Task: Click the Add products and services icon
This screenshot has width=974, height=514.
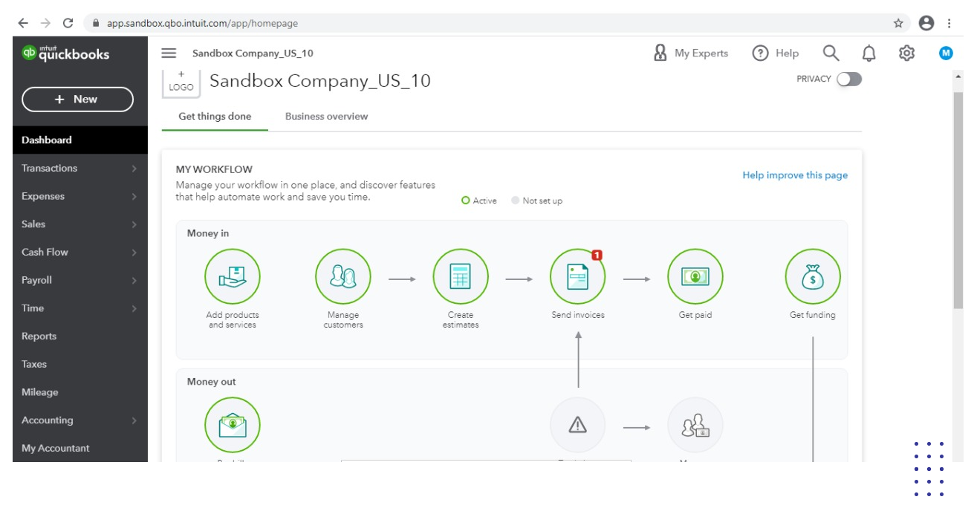Action: (233, 276)
